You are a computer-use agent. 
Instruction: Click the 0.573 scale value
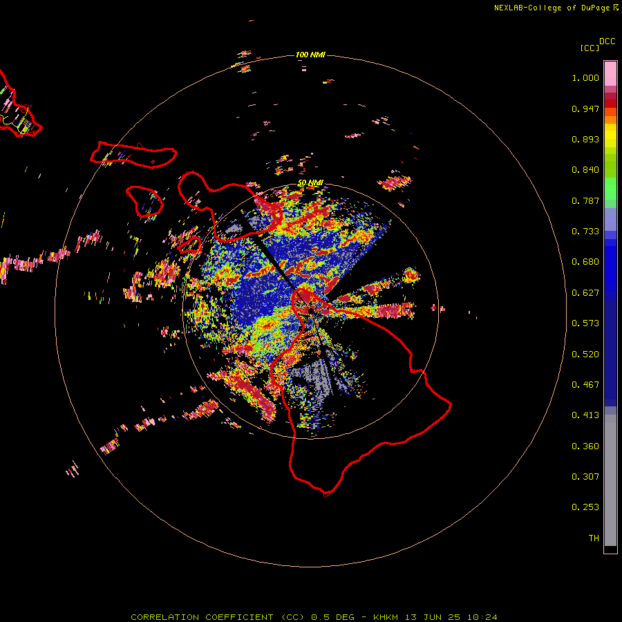(585, 323)
